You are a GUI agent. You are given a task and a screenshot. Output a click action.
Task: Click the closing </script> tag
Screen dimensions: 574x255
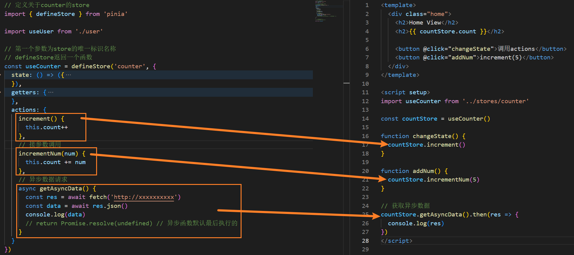tap(396, 241)
